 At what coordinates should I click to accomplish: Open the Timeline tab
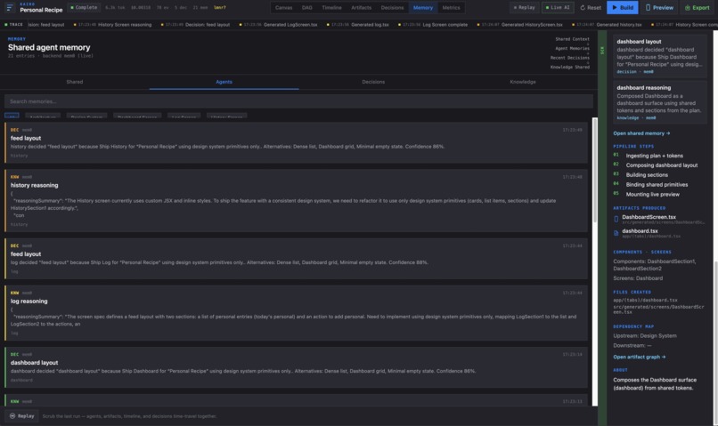point(331,7)
